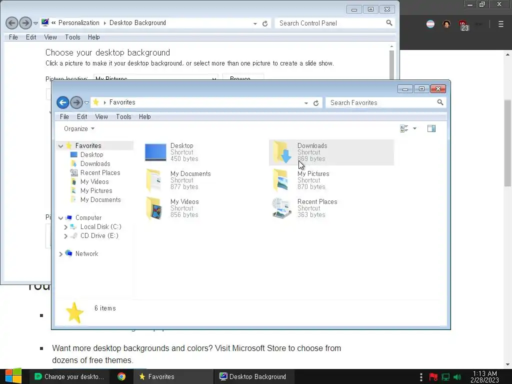Open Chrome from the taskbar
The width and height of the screenshot is (512, 384).
point(121,376)
